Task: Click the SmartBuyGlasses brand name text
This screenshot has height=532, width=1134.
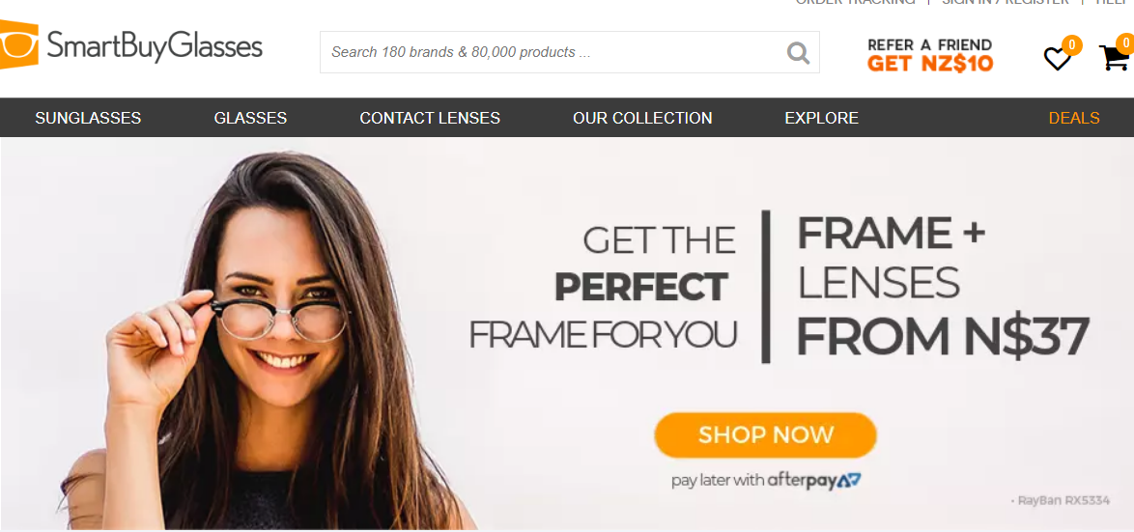Action: [155, 47]
